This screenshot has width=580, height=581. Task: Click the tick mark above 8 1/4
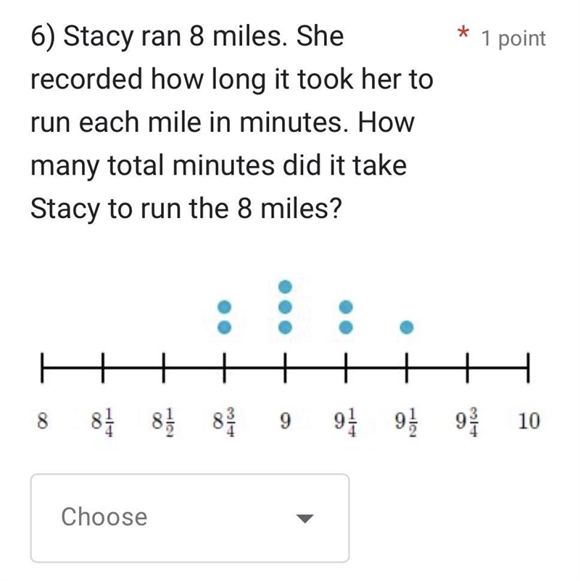(103, 367)
